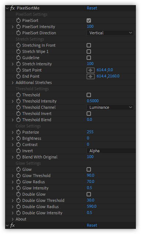Click the Start Point X value 614.4
This screenshot has height=234, width=141.
pyautogui.click(x=102, y=70)
